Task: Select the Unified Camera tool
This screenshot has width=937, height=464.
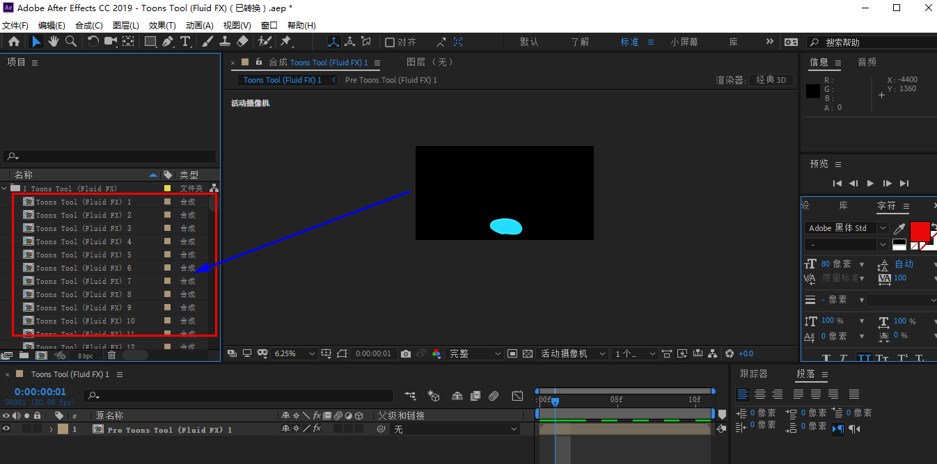Action: pos(111,42)
